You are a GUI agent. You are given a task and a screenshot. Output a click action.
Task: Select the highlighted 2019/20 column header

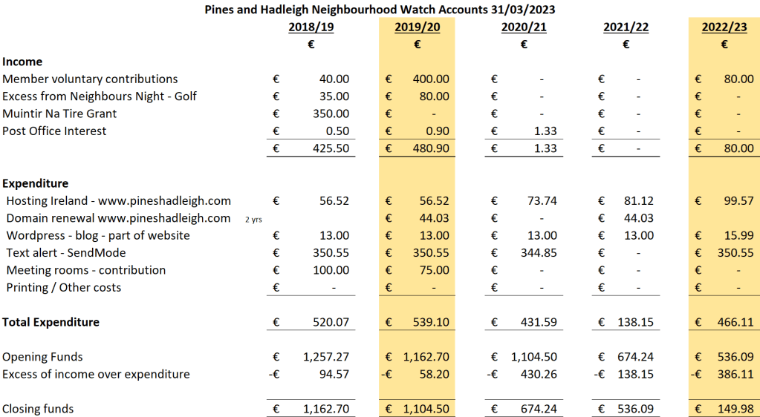click(x=417, y=28)
